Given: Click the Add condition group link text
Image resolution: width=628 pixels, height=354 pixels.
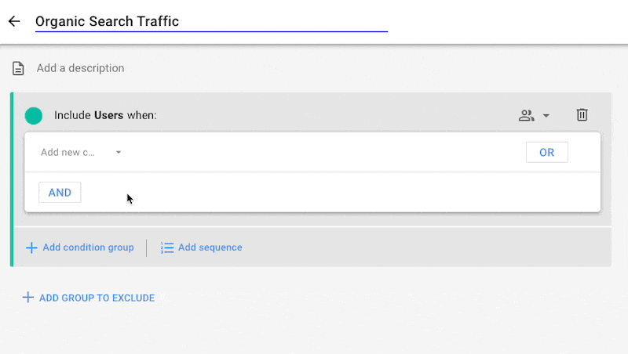Looking at the screenshot, I should point(88,247).
